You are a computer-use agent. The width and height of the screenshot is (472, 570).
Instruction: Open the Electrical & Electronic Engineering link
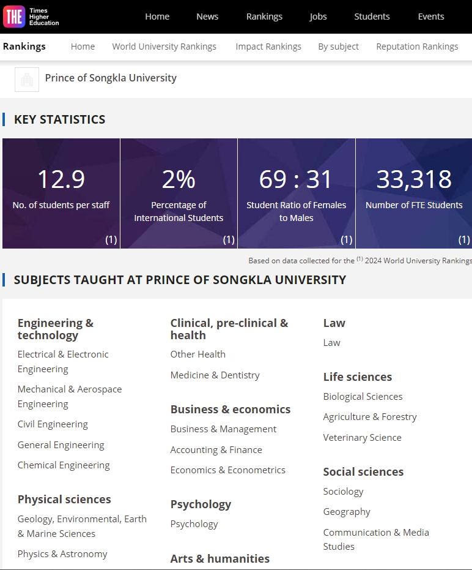63,362
